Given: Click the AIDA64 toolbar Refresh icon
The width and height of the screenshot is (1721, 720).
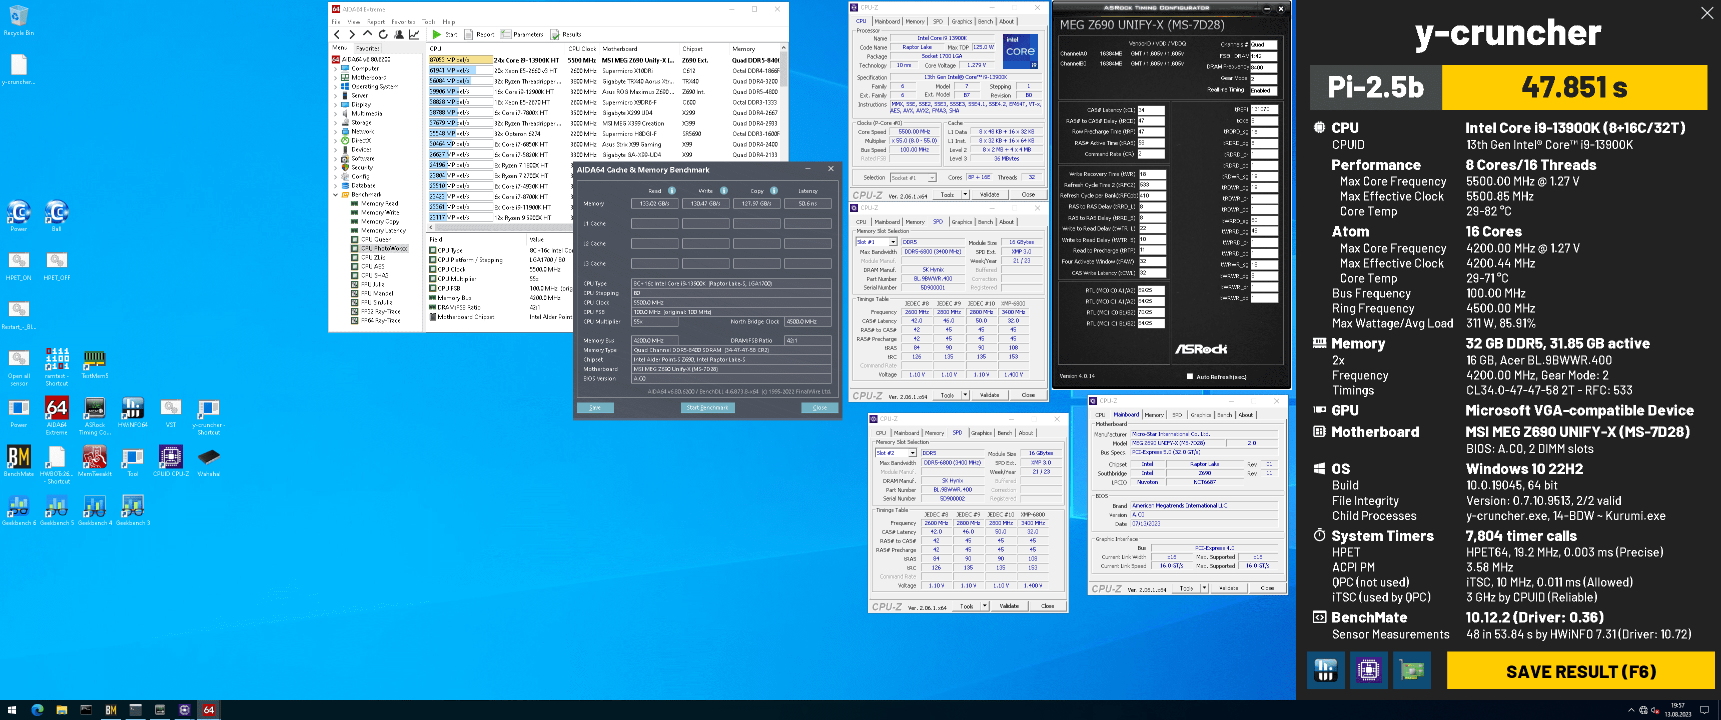Looking at the screenshot, I should pos(383,34).
